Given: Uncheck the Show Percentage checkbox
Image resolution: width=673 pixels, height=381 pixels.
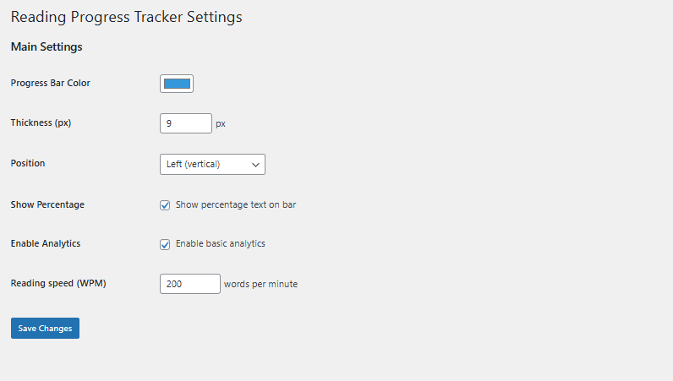Looking at the screenshot, I should (x=165, y=205).
